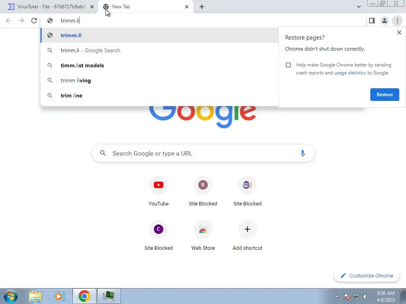
Task: Select the New Tab tab
Action: (146, 7)
